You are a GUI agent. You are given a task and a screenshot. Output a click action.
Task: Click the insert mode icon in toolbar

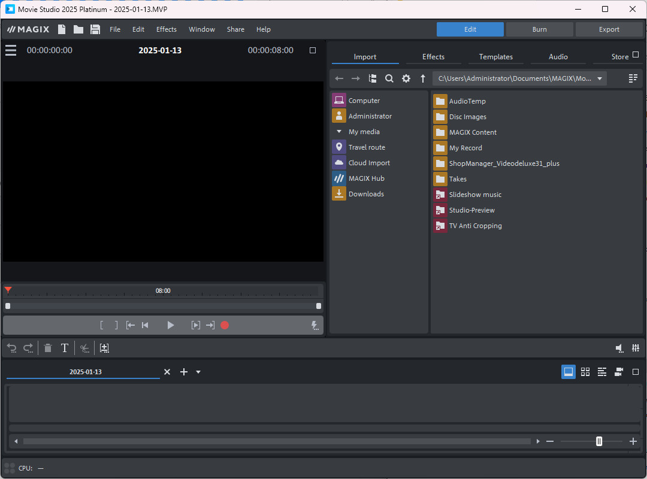pyautogui.click(x=104, y=348)
